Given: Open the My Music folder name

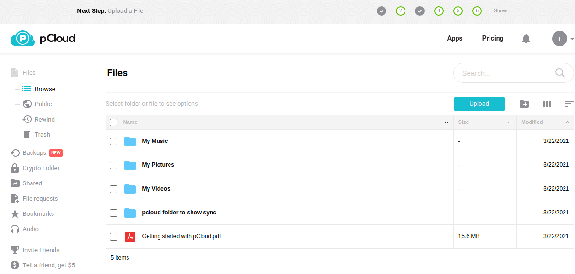Looking at the screenshot, I should coord(155,141).
